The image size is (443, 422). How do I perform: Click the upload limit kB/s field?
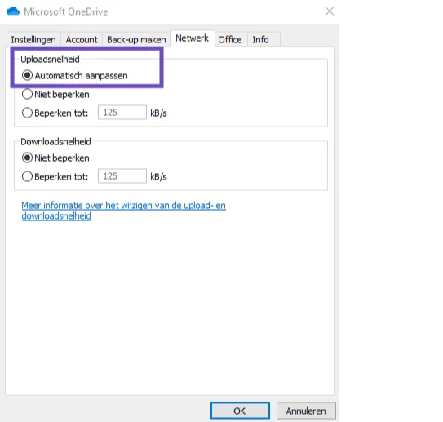pyautogui.click(x=122, y=113)
